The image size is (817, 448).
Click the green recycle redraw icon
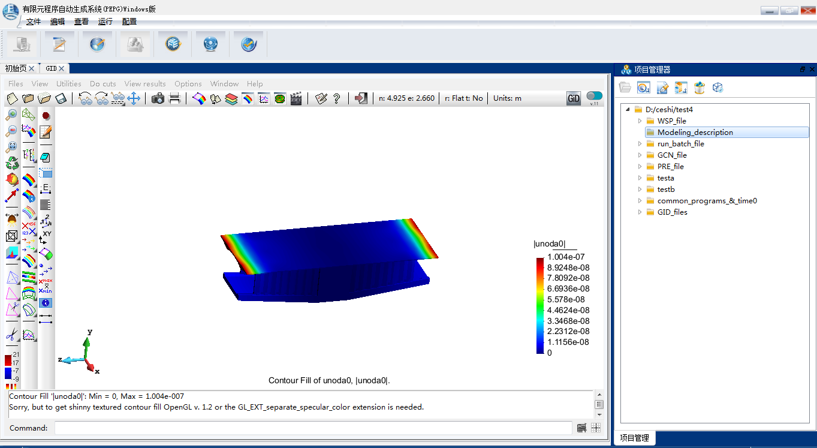[x=12, y=163]
